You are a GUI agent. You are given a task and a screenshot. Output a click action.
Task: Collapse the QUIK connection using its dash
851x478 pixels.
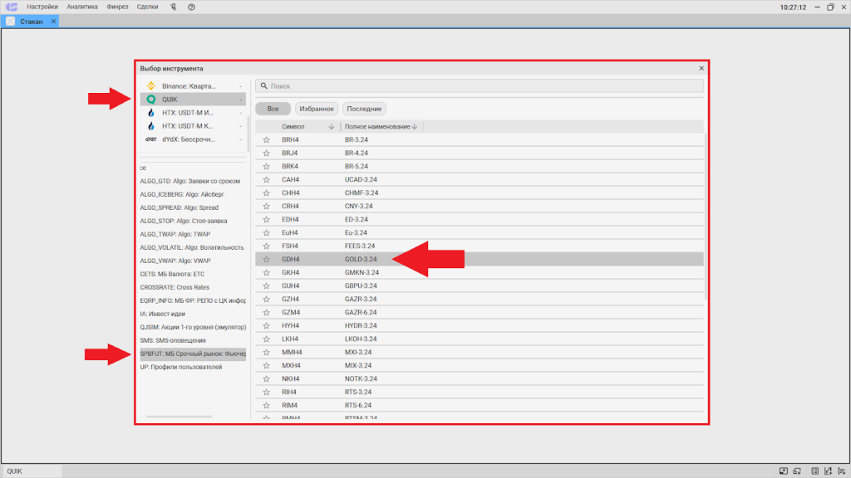click(240, 100)
